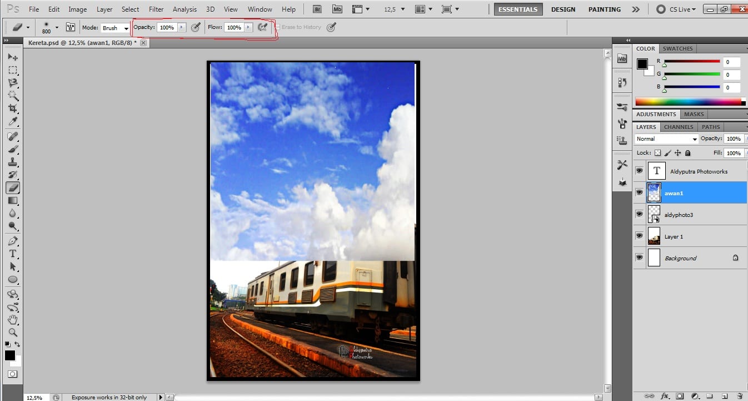Select the Eyedropper tool
748x401 pixels.
click(12, 122)
